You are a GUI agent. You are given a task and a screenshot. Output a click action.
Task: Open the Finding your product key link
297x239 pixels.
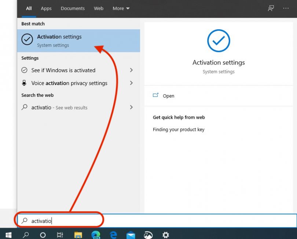[179, 129]
